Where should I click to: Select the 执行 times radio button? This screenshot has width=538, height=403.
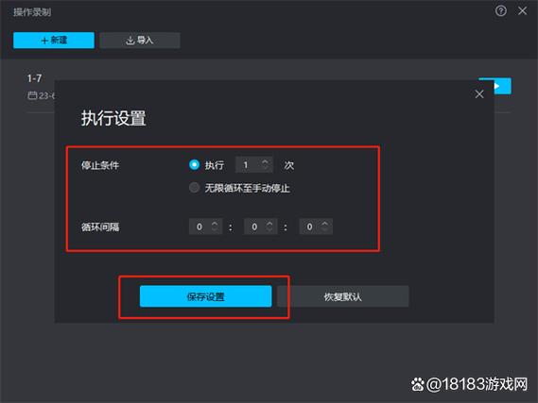click(x=194, y=165)
